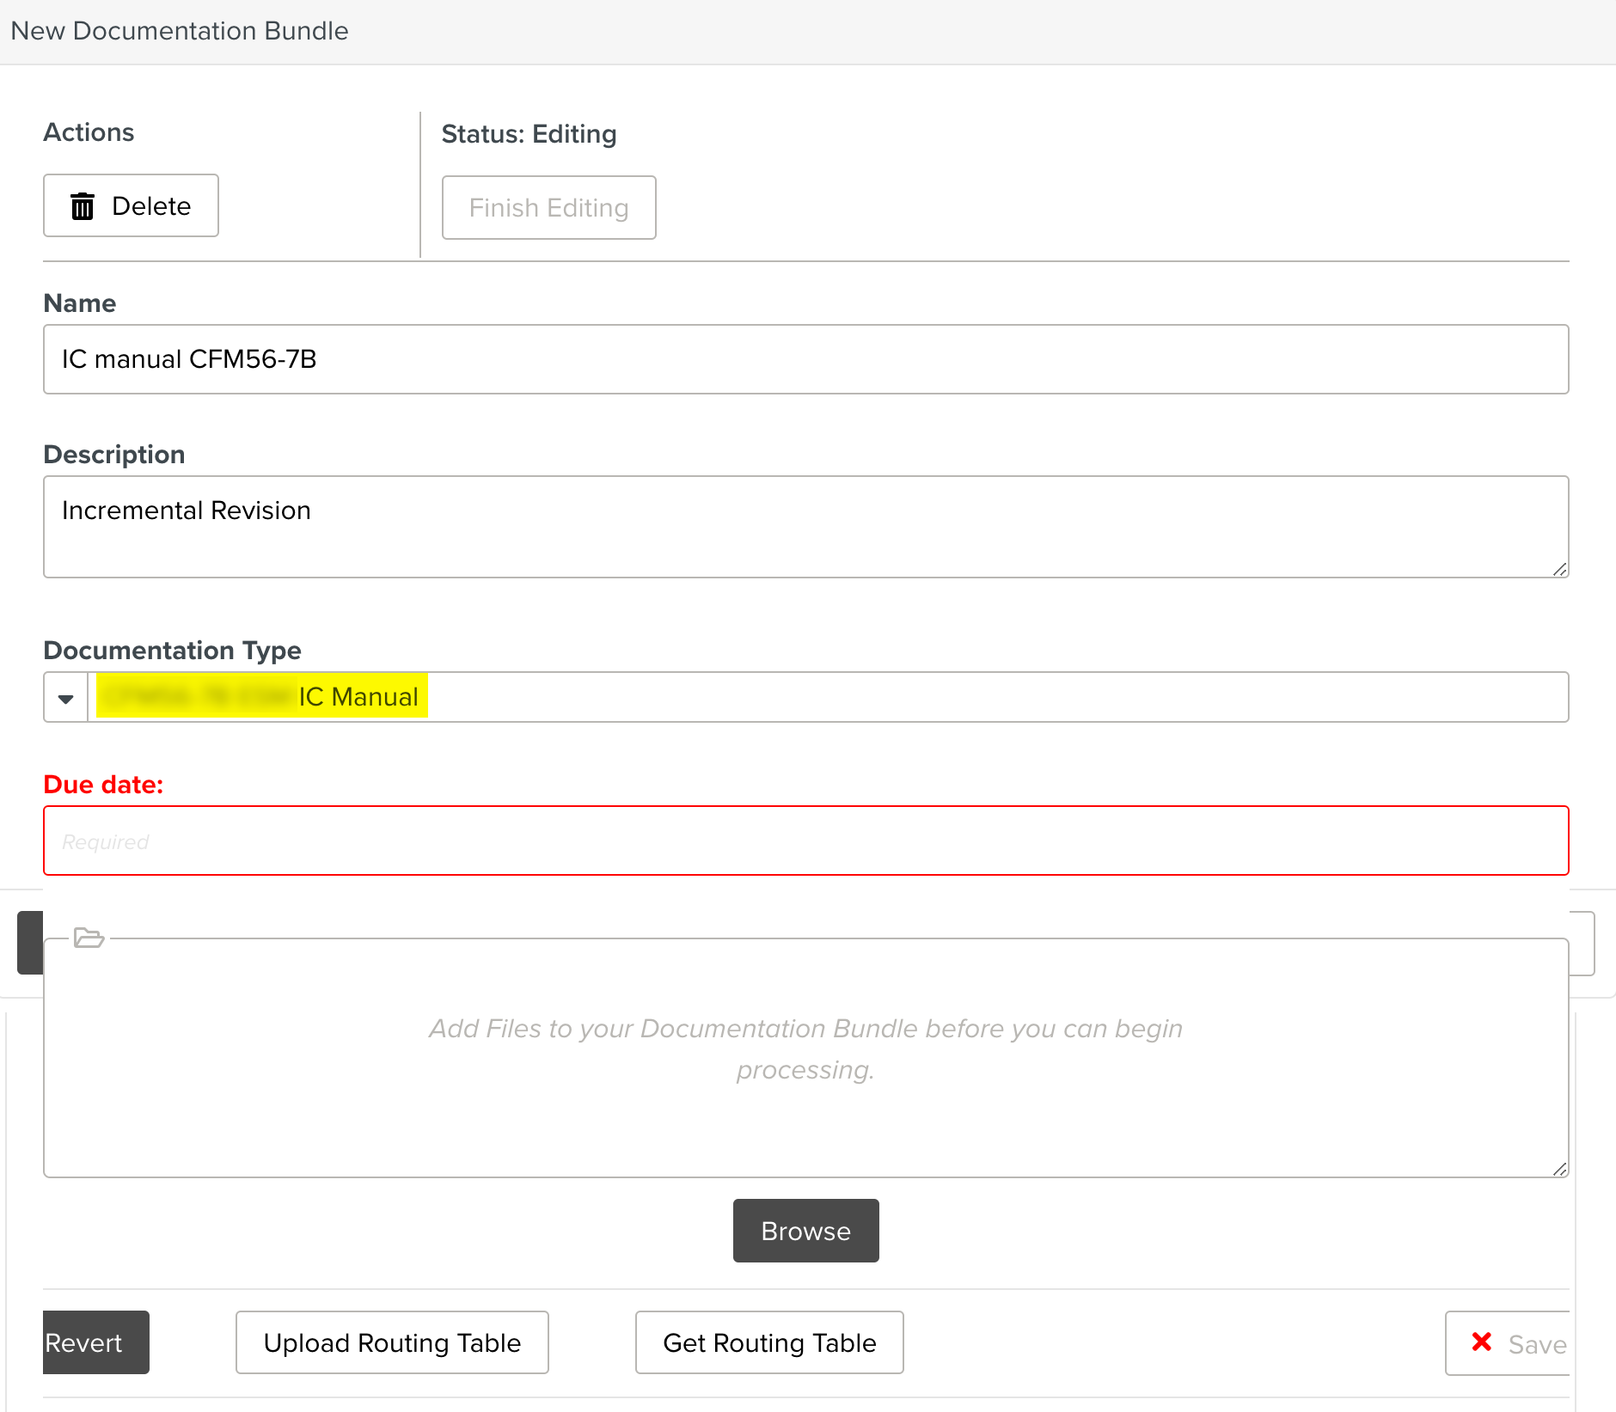Click the Add Files placeholder drop area
1616x1412 pixels.
pos(805,1049)
